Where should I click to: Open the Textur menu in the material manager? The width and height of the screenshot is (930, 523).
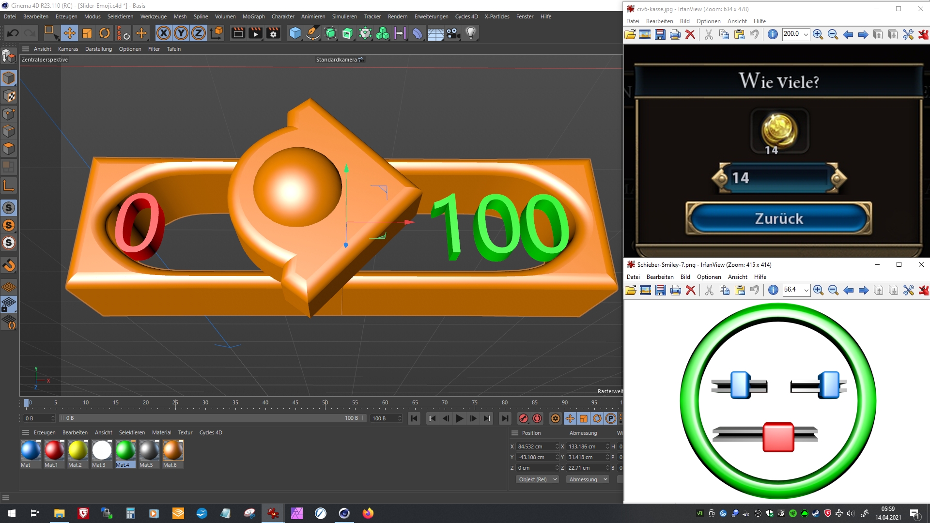coord(185,432)
